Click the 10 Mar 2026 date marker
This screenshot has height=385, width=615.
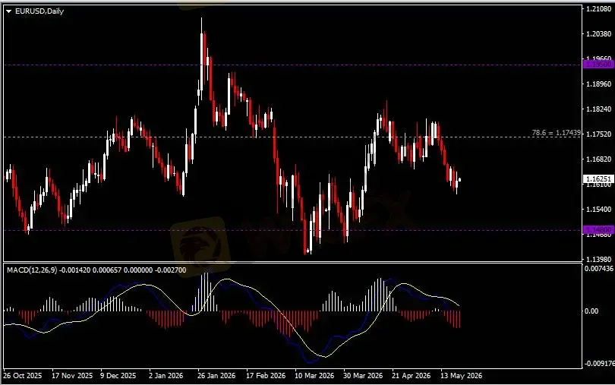[314, 376]
